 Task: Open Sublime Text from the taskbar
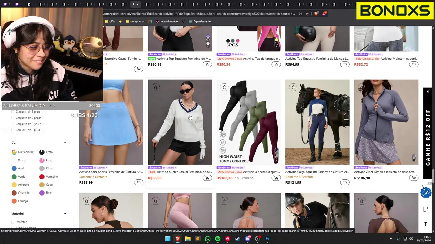point(197,239)
